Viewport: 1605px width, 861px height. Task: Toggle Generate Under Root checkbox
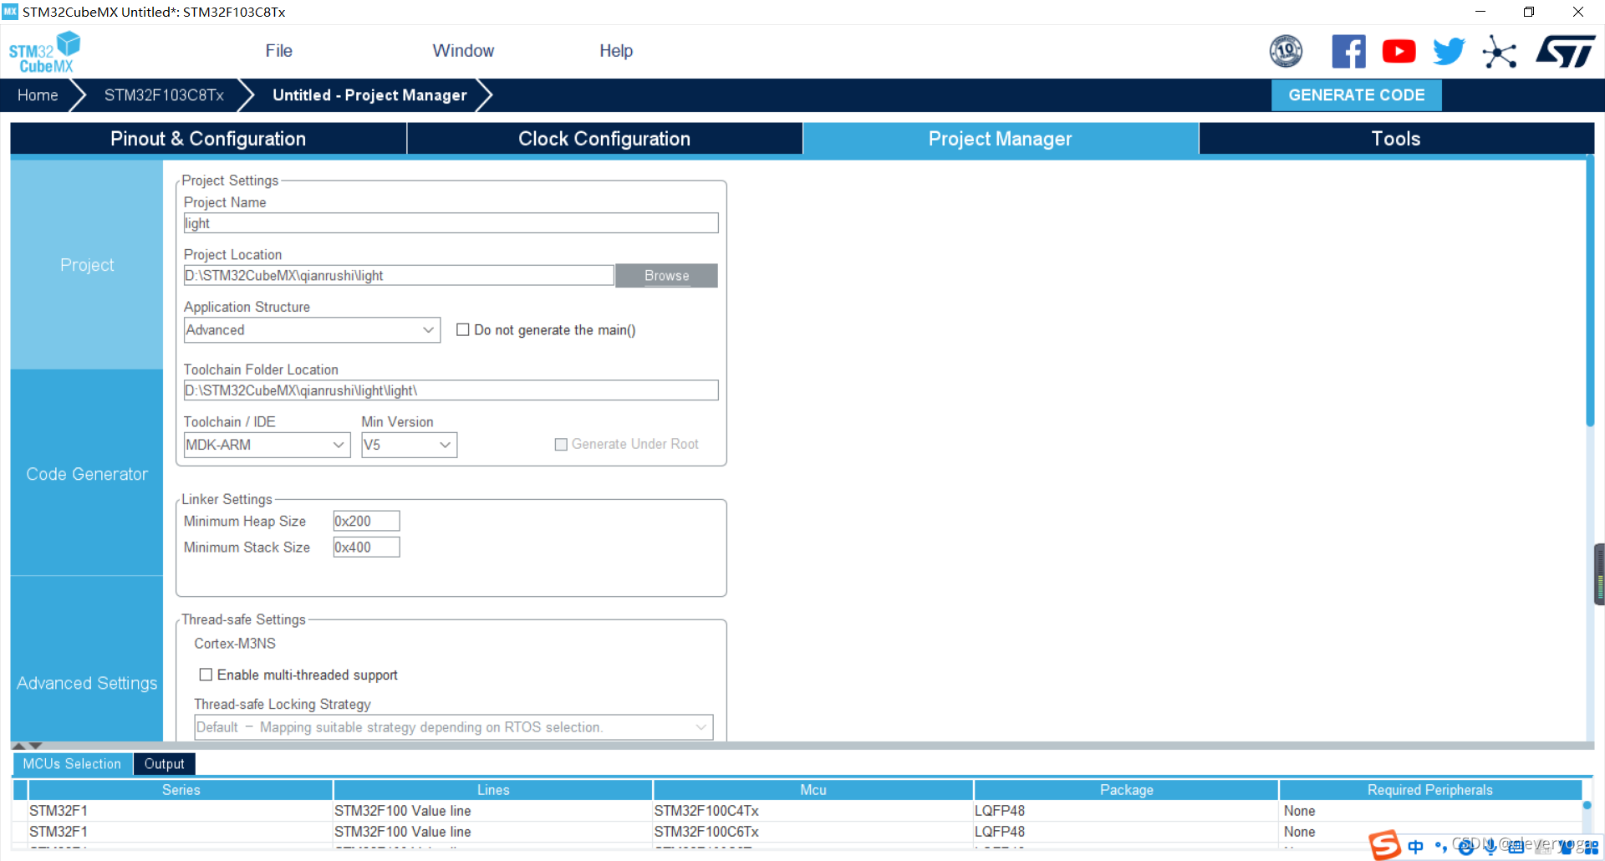pyautogui.click(x=561, y=445)
